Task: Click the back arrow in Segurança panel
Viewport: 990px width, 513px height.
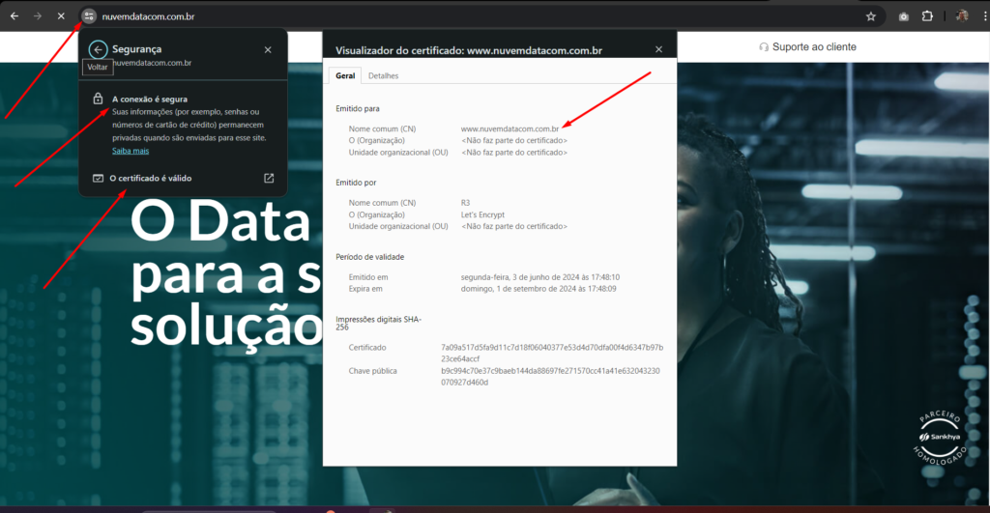Action: point(98,49)
